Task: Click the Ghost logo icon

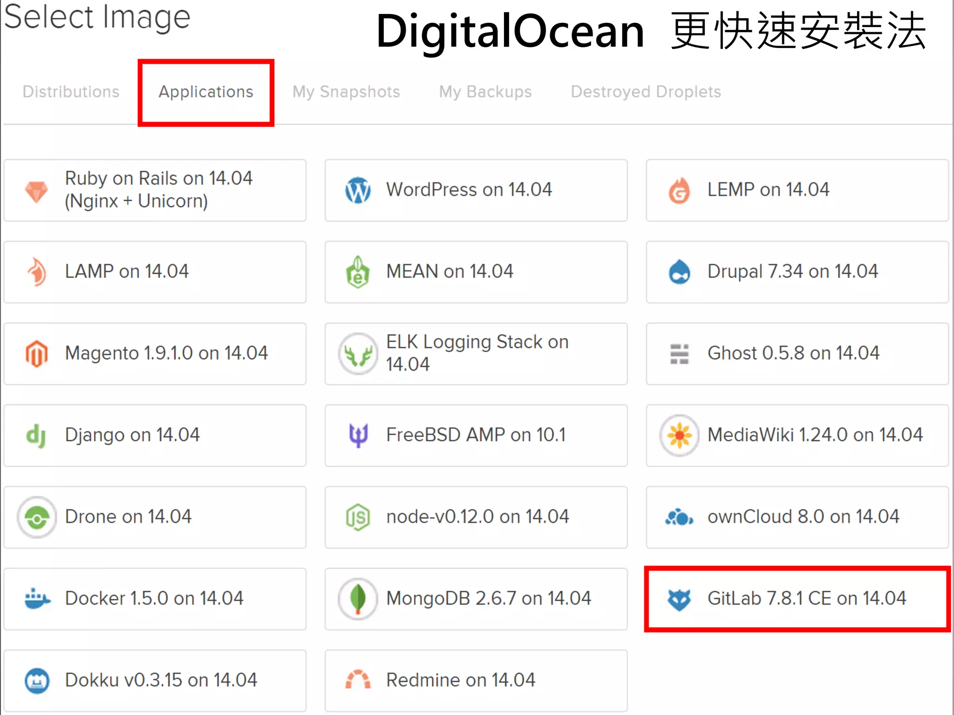Action: point(679,354)
